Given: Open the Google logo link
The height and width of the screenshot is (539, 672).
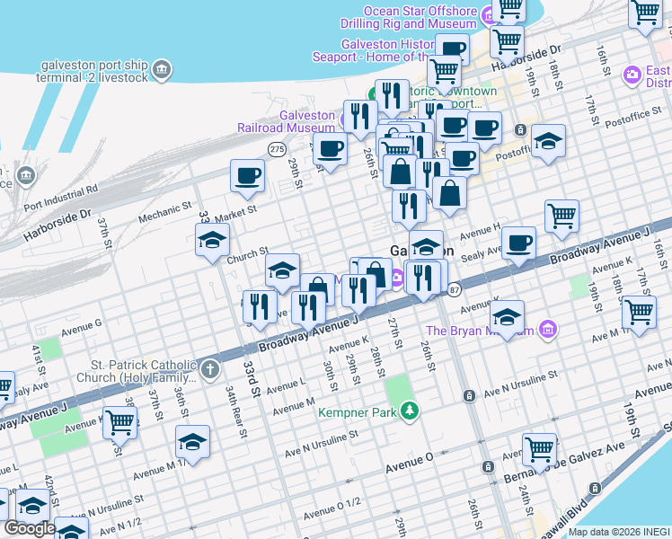Looking at the screenshot, I should click(29, 528).
